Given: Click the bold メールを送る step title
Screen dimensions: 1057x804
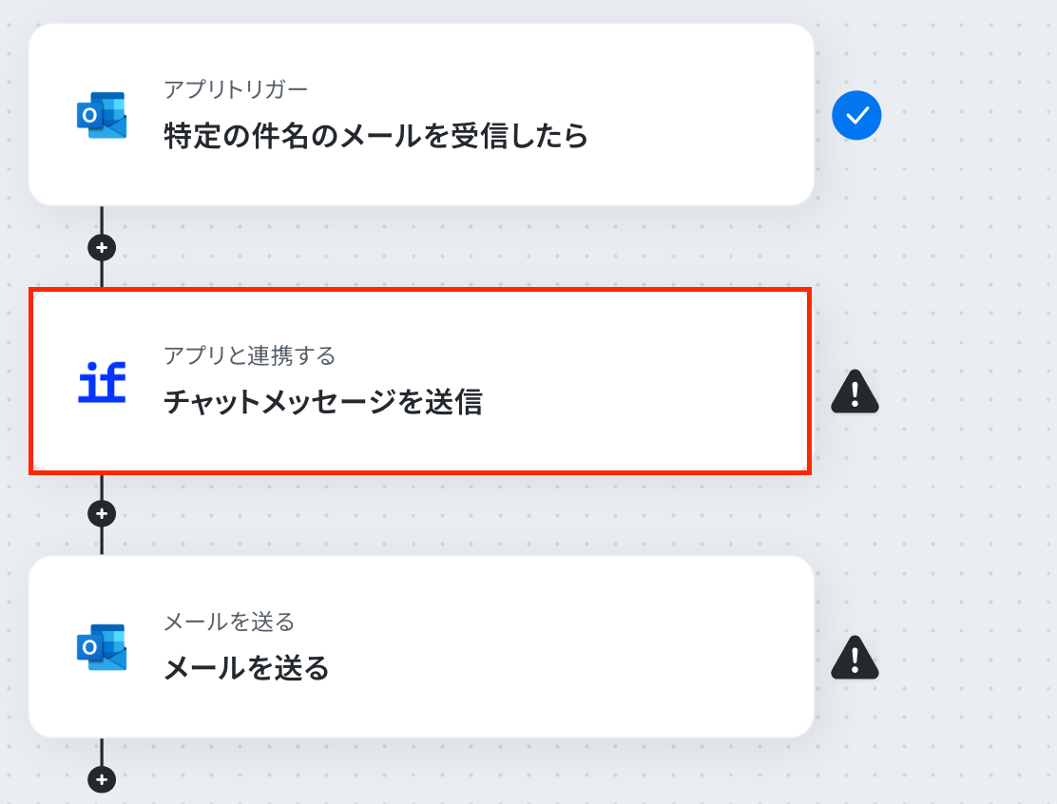Looking at the screenshot, I should (246, 669).
